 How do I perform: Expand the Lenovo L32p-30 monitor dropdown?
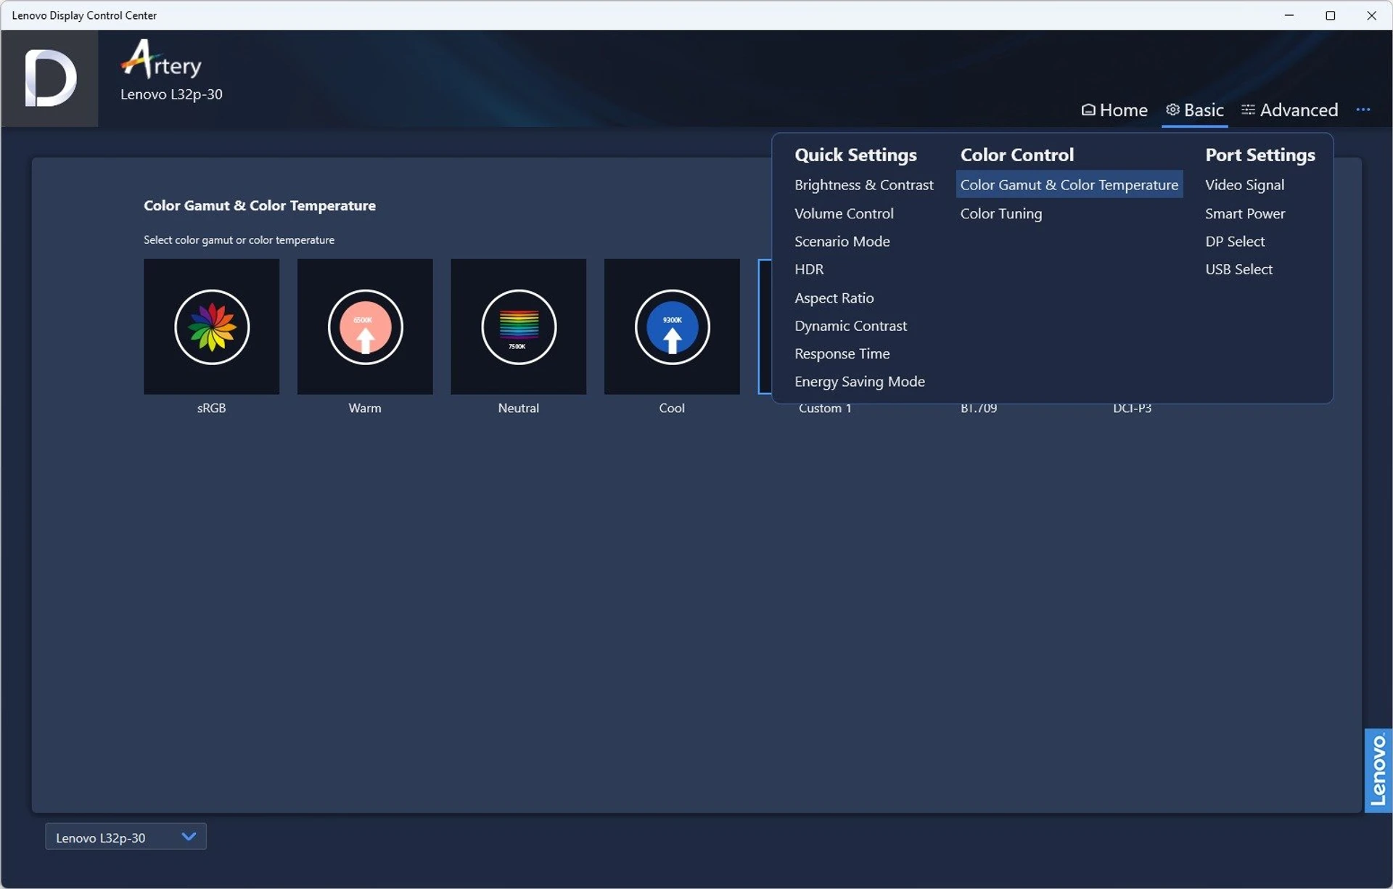pos(126,837)
